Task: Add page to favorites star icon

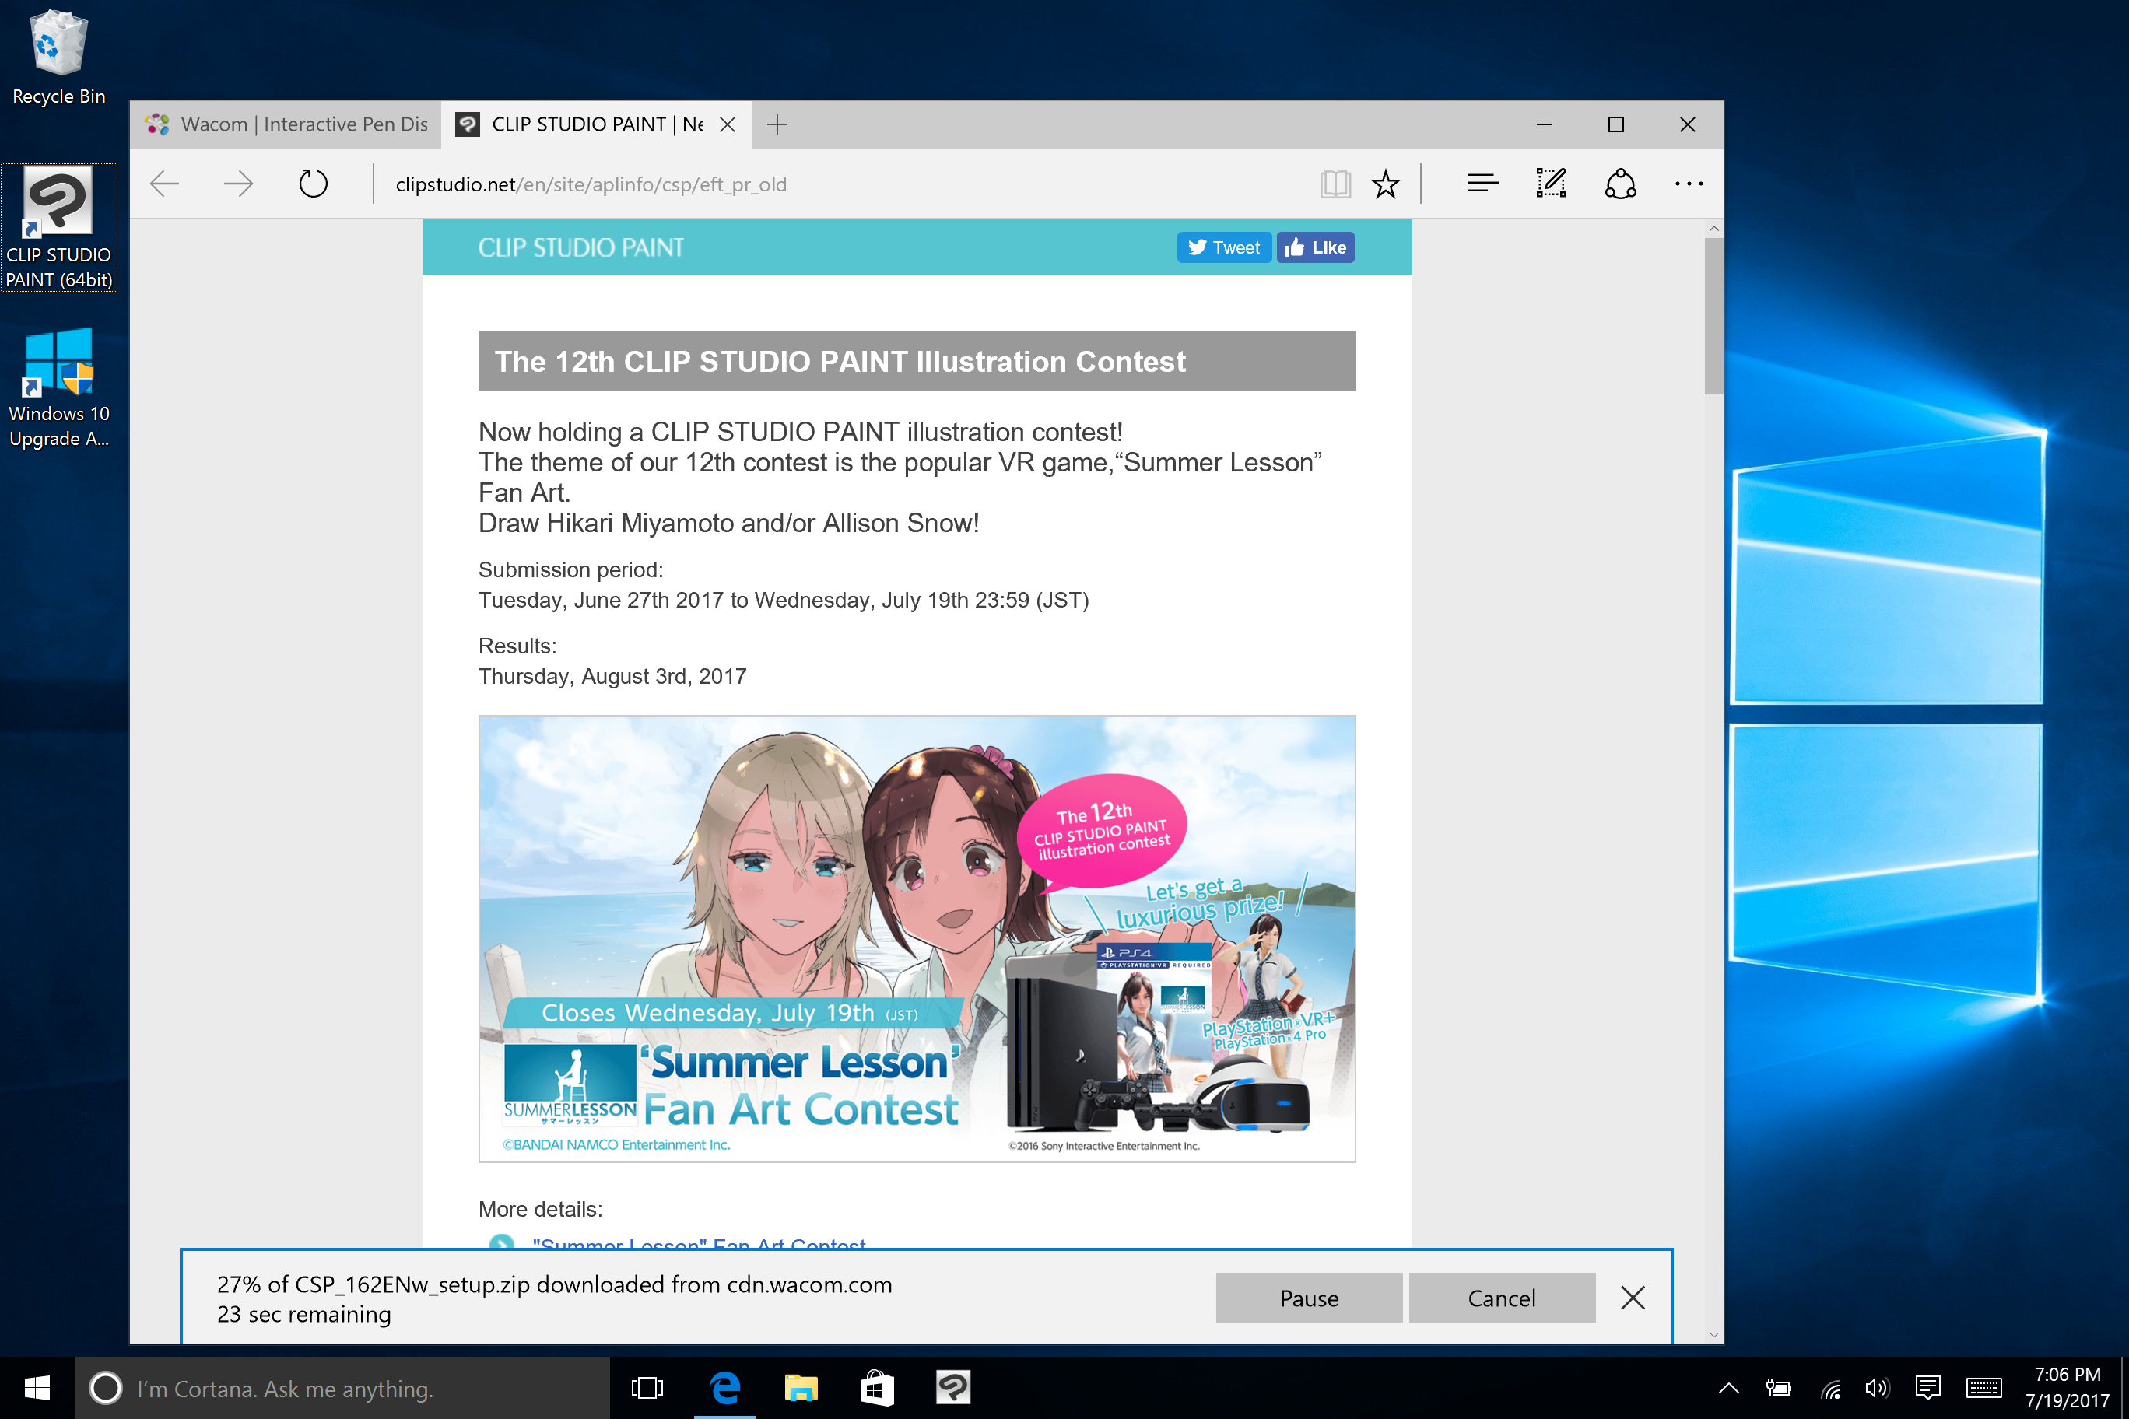Action: [x=1385, y=184]
